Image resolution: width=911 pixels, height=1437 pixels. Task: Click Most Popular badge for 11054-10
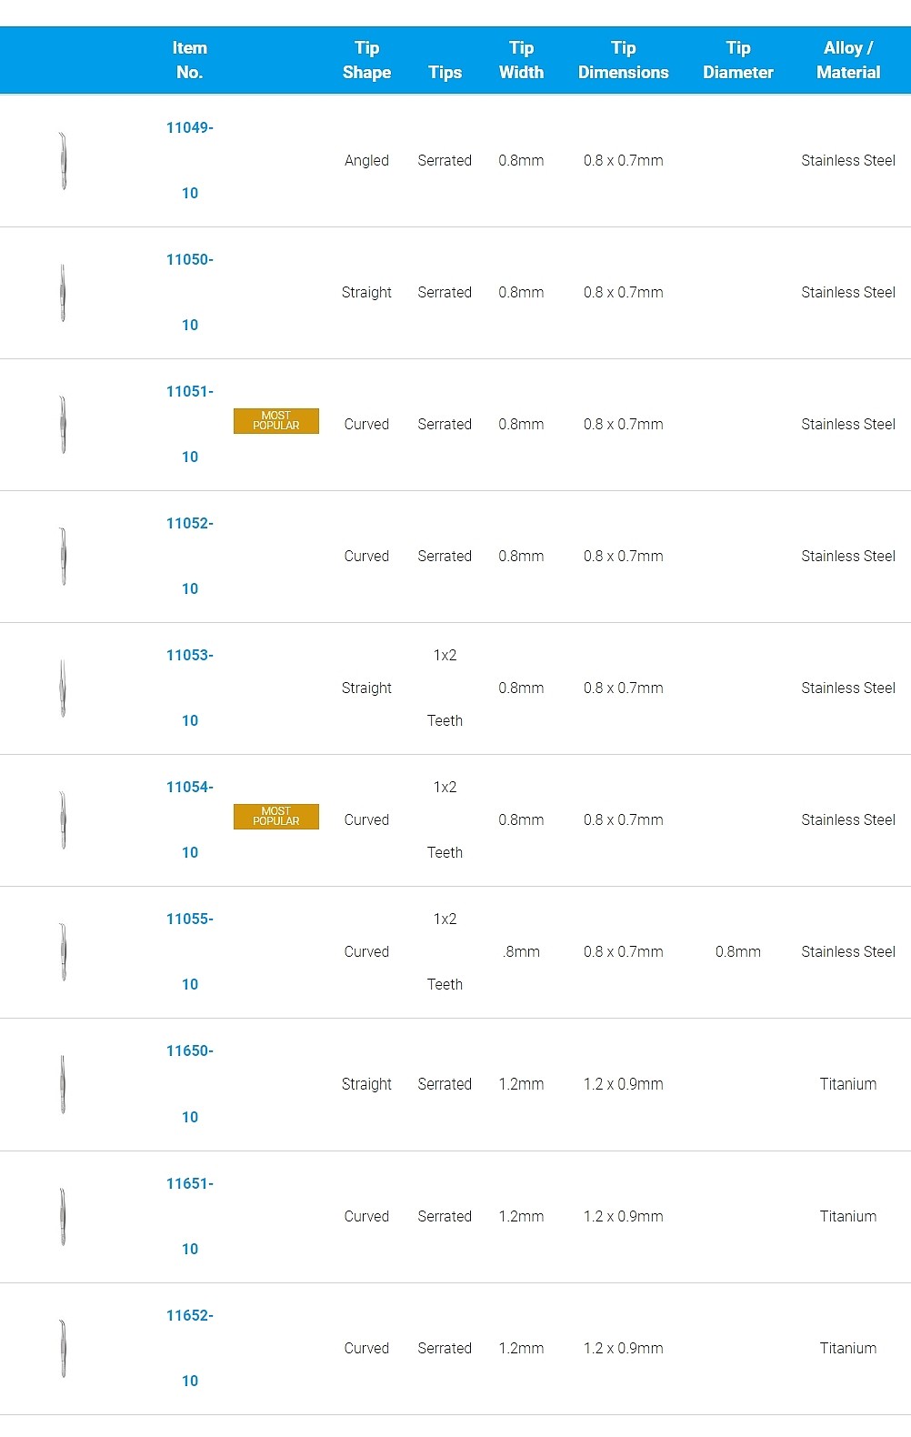tap(276, 817)
